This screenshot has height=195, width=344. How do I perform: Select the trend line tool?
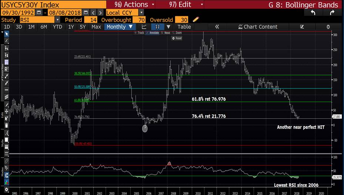(x=7, y=76)
